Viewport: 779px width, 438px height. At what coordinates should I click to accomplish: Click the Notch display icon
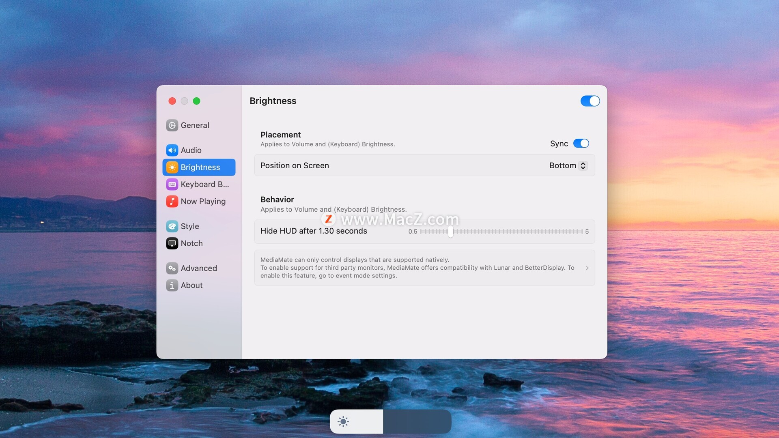pyautogui.click(x=172, y=243)
